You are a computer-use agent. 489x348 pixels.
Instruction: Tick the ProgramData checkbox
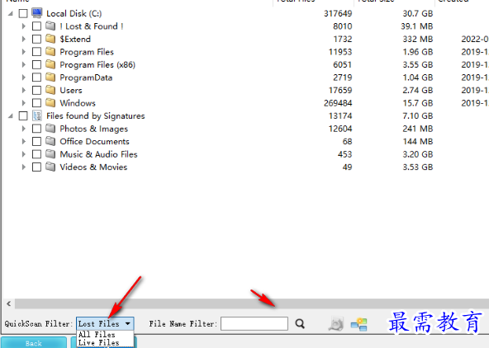pyautogui.click(x=36, y=78)
